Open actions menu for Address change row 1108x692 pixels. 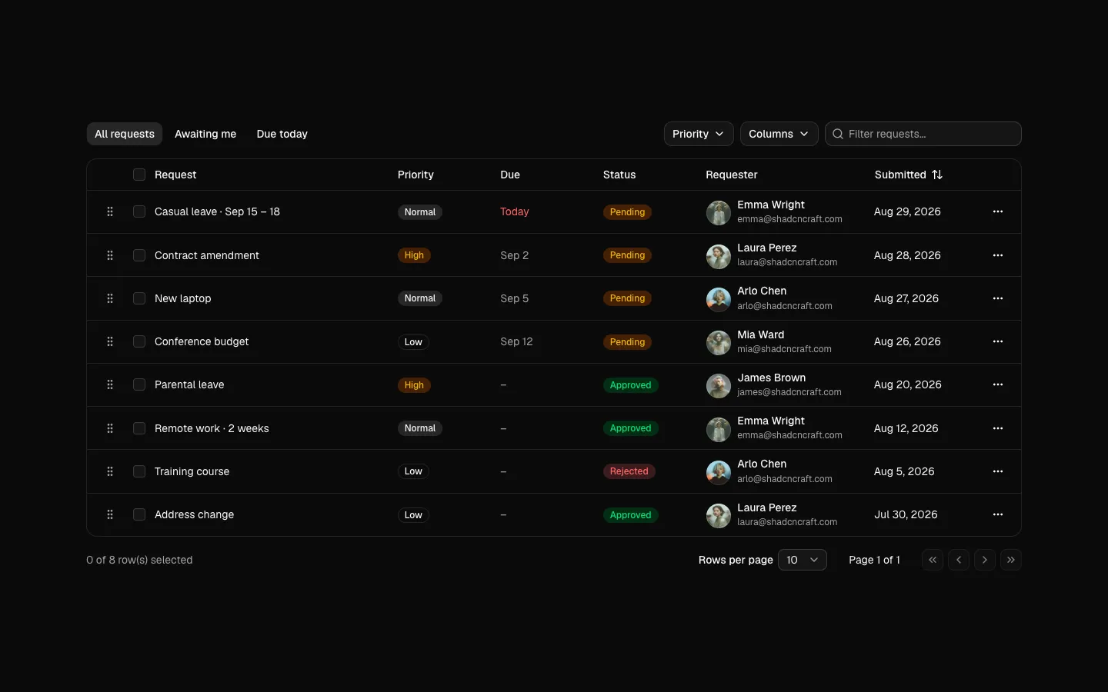(998, 514)
